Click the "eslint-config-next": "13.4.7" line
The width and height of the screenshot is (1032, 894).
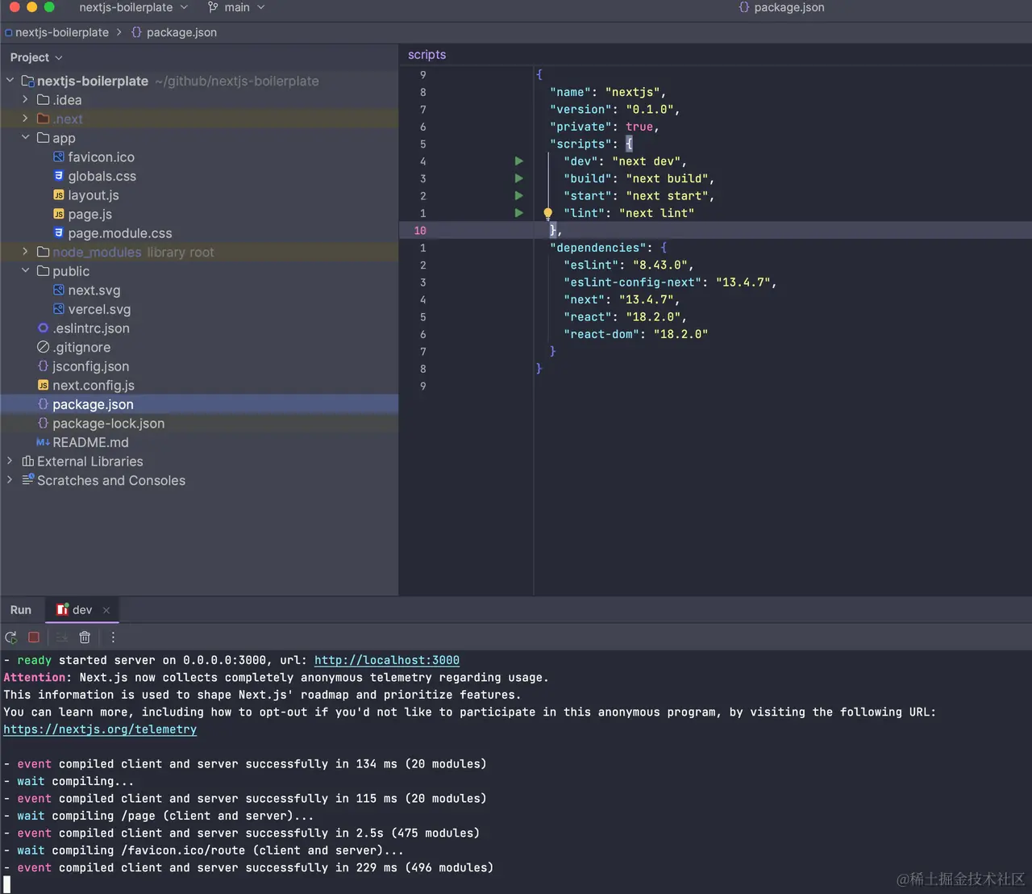[x=670, y=282]
